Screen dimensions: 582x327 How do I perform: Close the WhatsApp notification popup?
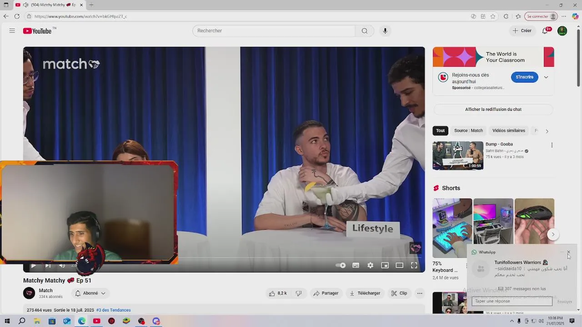(x=568, y=252)
